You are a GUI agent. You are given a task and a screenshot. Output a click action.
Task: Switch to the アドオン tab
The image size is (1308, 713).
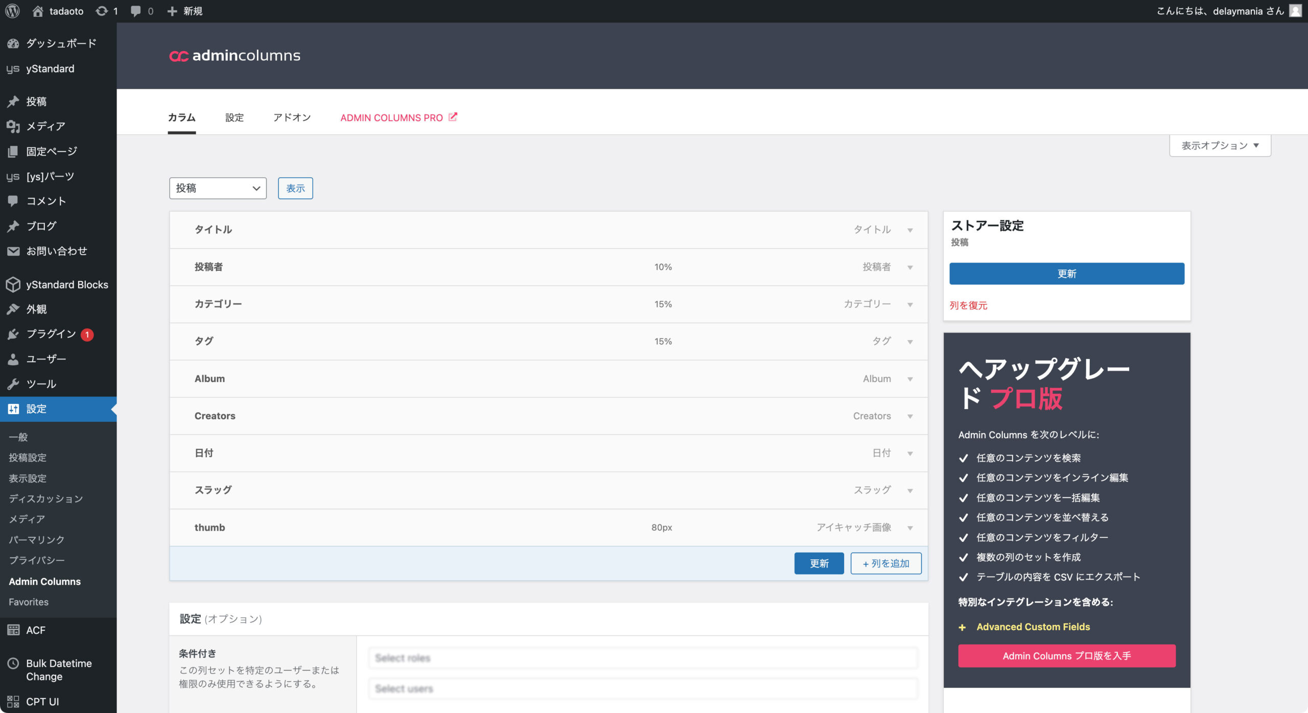point(292,117)
